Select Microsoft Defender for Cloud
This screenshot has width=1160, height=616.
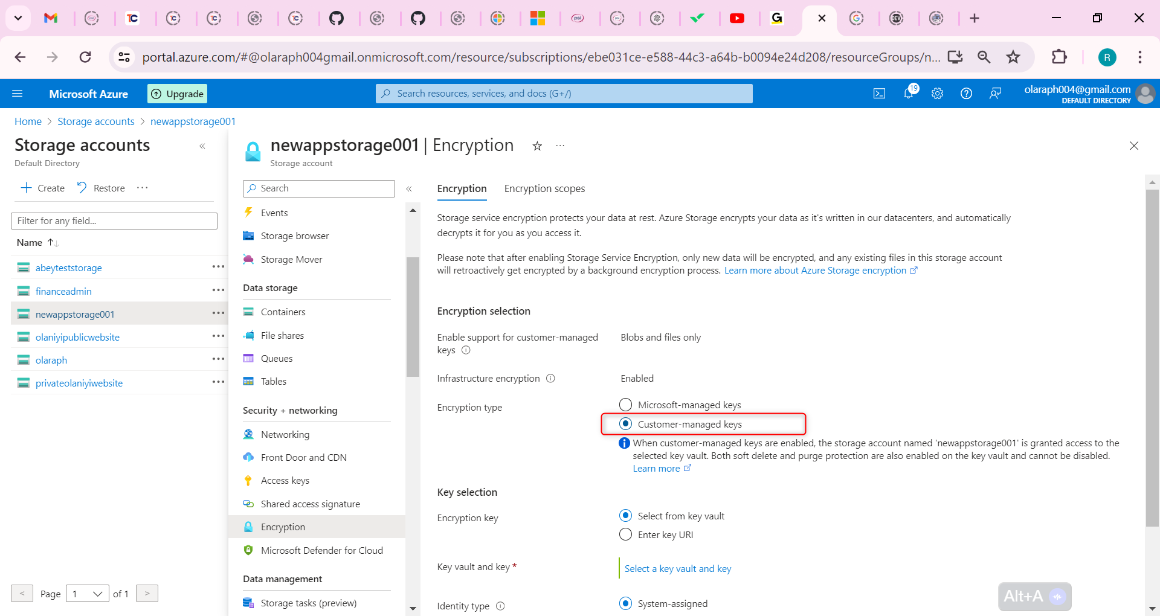321,550
